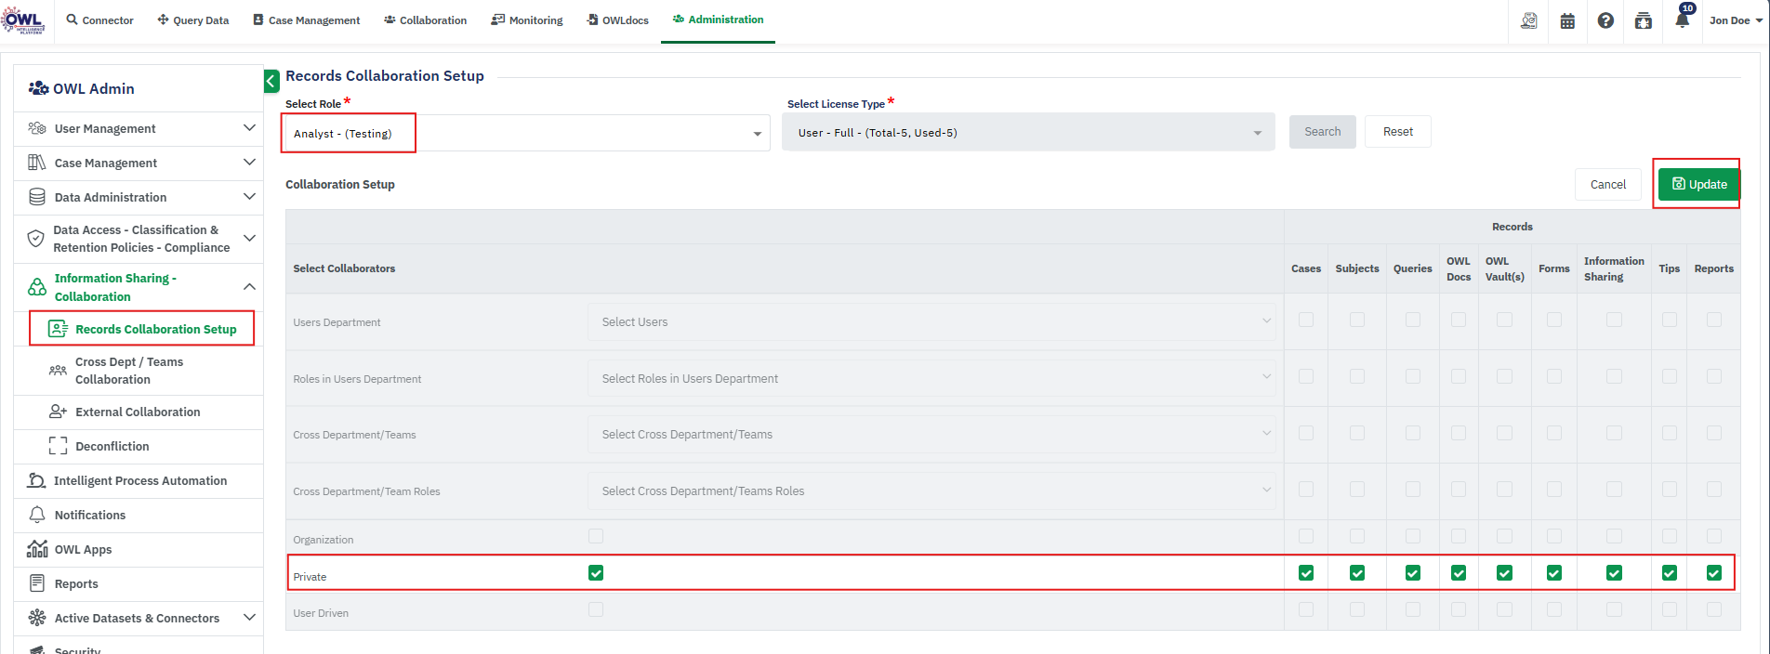Collapse sidebar using green arrow icon
The width and height of the screenshot is (1770, 654).
(x=271, y=81)
